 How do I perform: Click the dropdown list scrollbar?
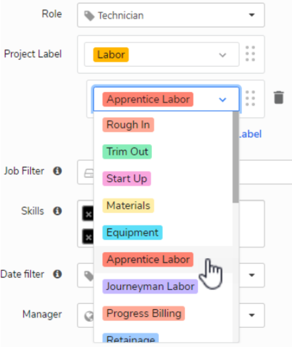[x=236, y=157]
